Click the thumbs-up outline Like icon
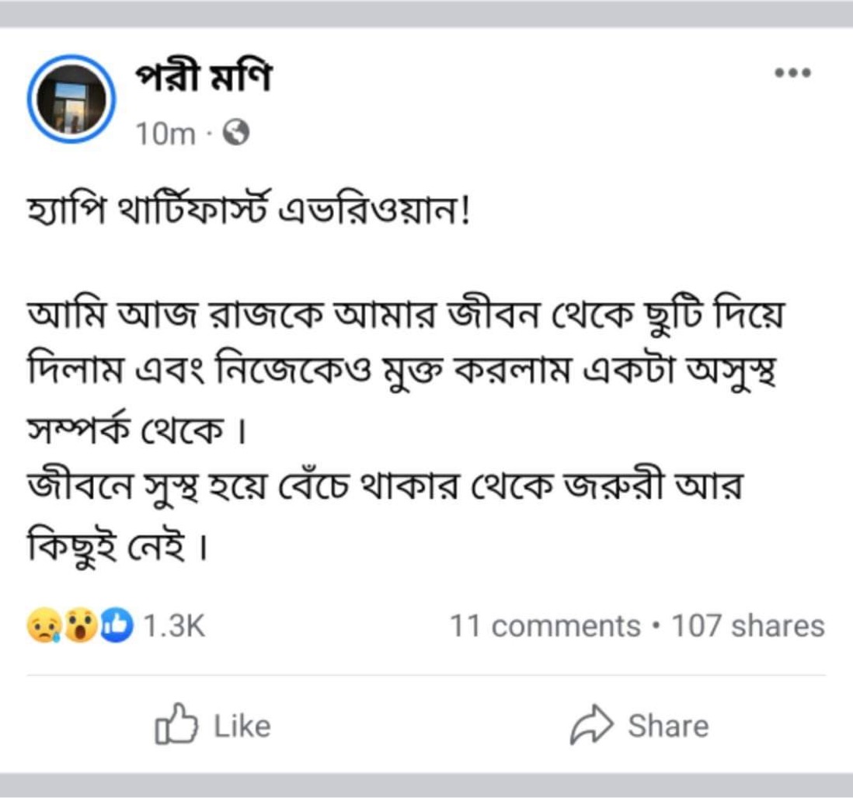This screenshot has height=798, width=853. coord(173,726)
